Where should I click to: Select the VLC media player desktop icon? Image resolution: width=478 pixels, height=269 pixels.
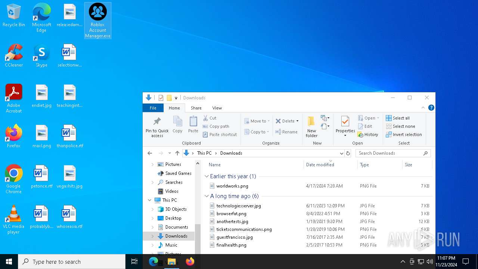[14, 219]
